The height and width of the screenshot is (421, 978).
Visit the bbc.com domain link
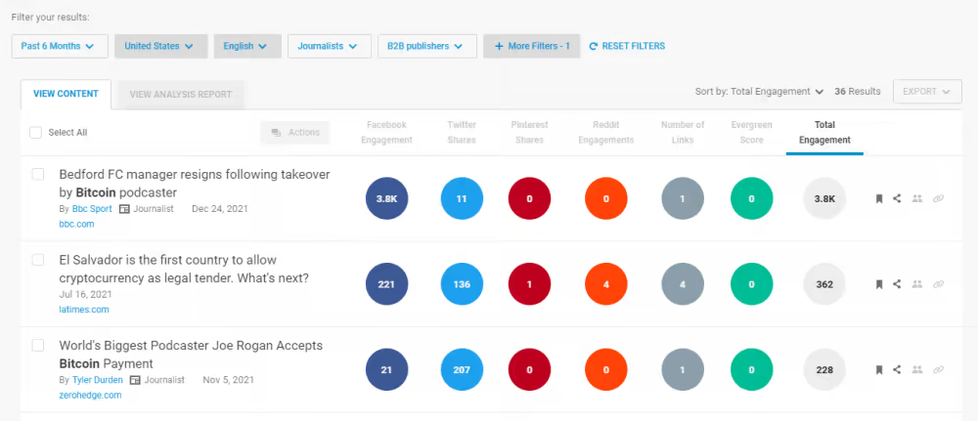coord(76,225)
